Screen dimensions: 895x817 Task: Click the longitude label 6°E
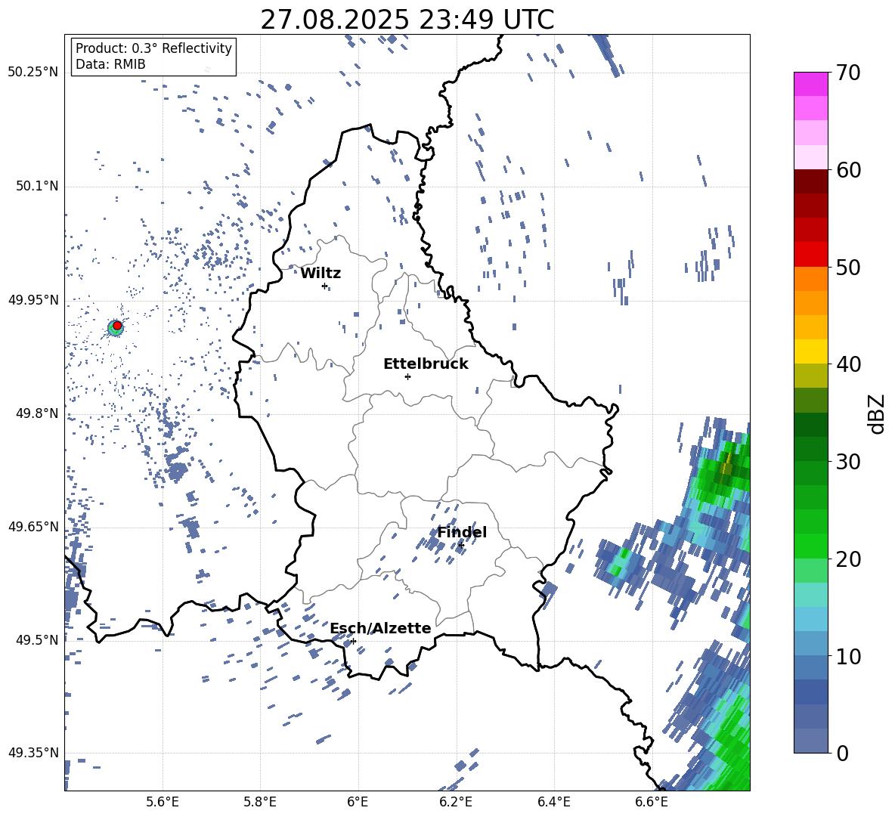[x=358, y=802]
